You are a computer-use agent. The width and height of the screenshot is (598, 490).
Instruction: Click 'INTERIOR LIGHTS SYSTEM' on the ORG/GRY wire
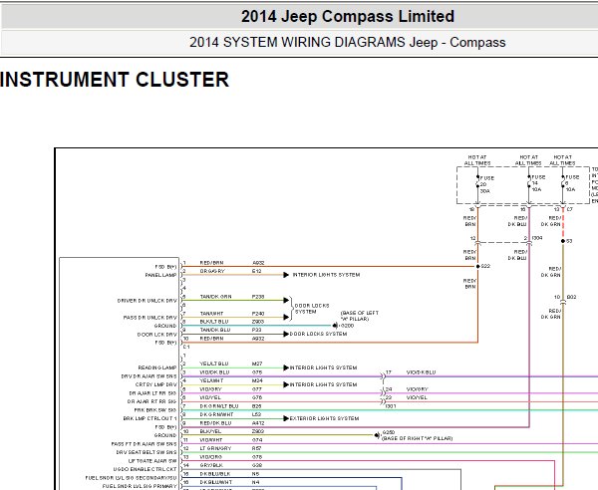(x=326, y=275)
